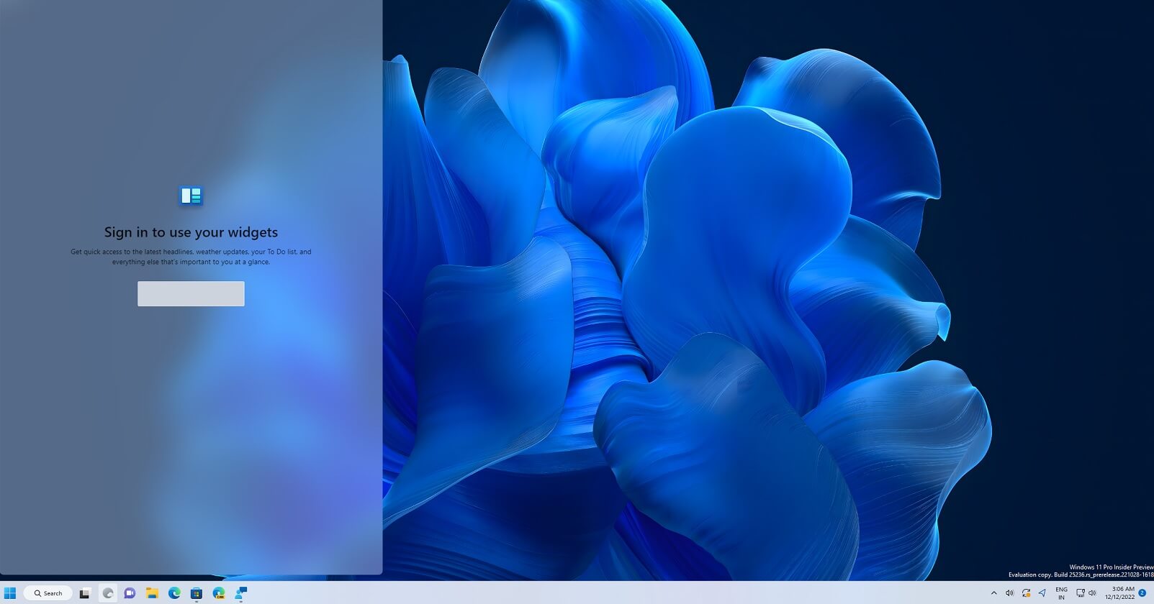Open the Microsoft Store taskbar icon
Screen dimensions: 1154x604
pyautogui.click(x=197, y=593)
